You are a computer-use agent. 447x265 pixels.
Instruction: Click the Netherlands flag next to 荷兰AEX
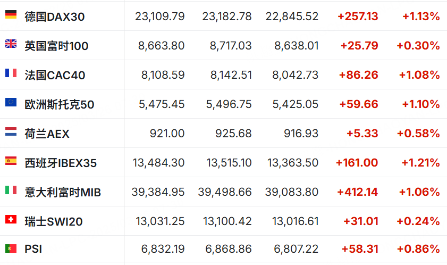coord(11,131)
